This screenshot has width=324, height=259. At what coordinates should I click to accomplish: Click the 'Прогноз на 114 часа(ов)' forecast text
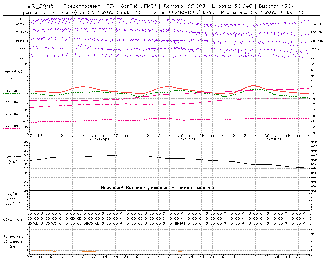[x=49, y=12]
